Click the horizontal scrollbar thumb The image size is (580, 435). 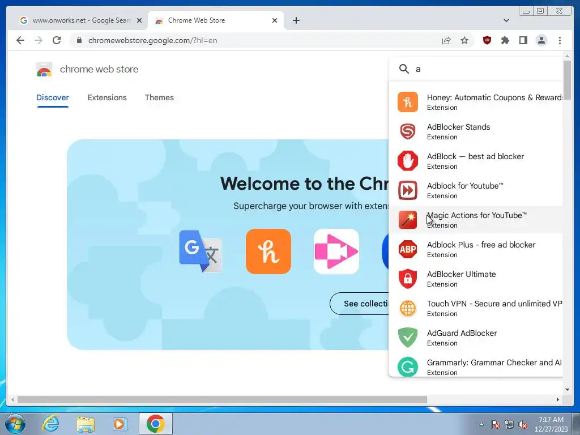click(222, 399)
